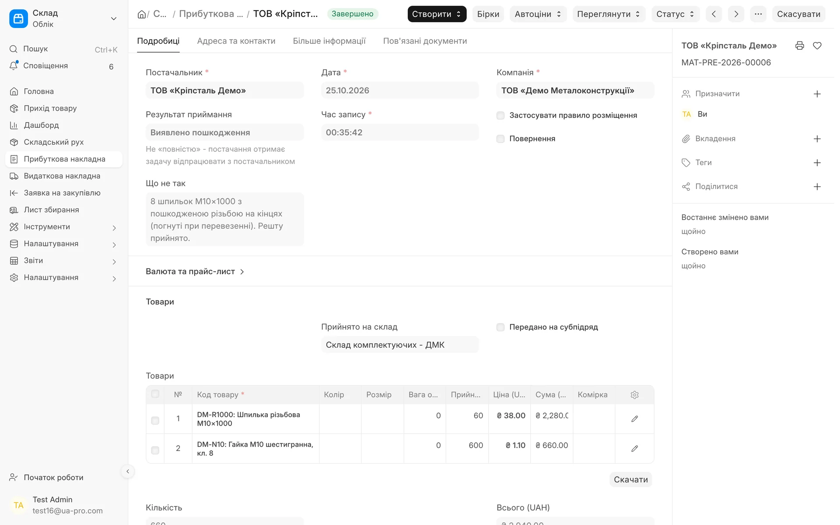Expand Звіти in sidebar
The image size is (840, 525).
[x=64, y=261]
